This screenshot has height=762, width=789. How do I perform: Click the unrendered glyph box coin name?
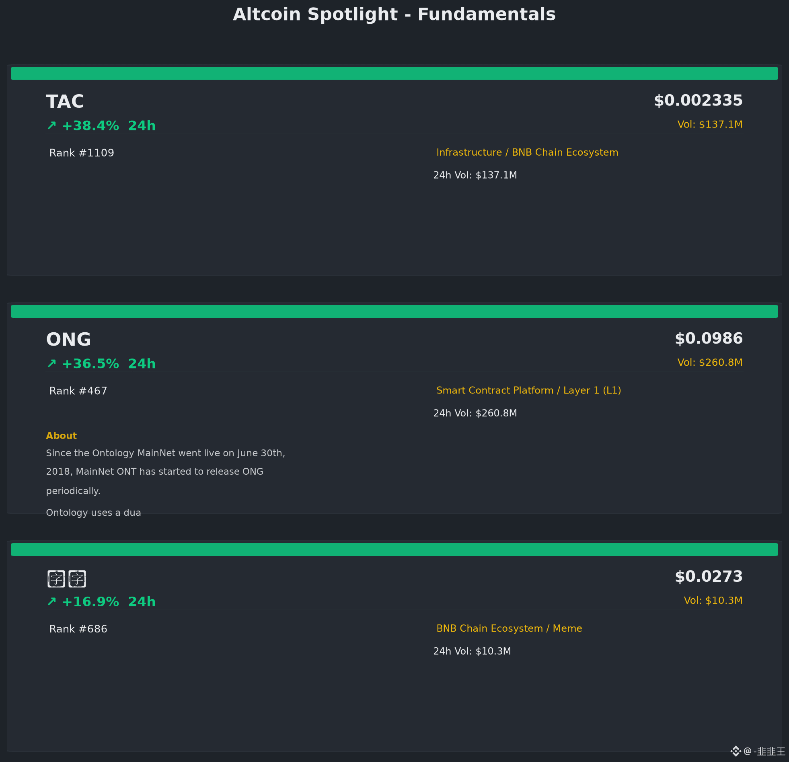(x=66, y=579)
